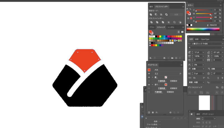Image resolution: width=224 pixels, height=128 pixels.
Task: Switch Swatches panel to thumbnail grid view
Action: [x=182, y=32]
